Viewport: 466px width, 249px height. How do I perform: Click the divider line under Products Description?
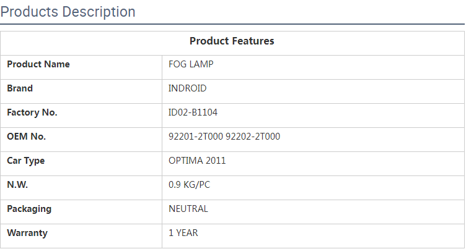232,24
